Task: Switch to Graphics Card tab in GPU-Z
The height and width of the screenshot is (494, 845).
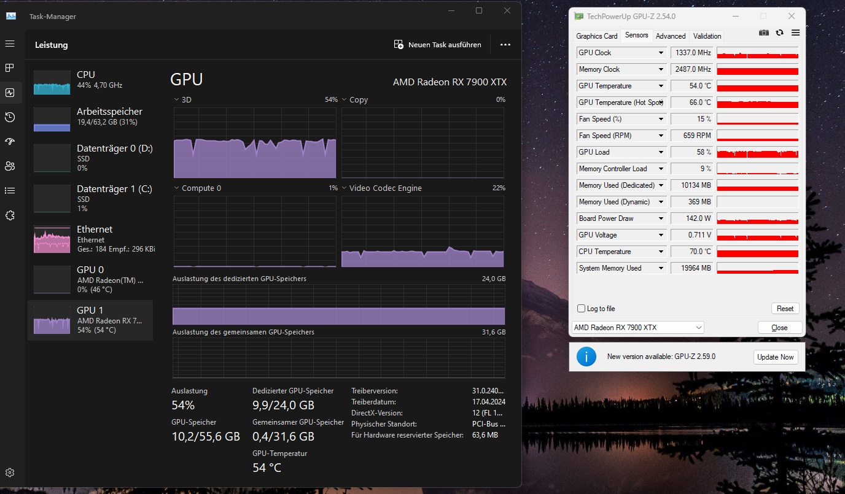Action: 597,36
